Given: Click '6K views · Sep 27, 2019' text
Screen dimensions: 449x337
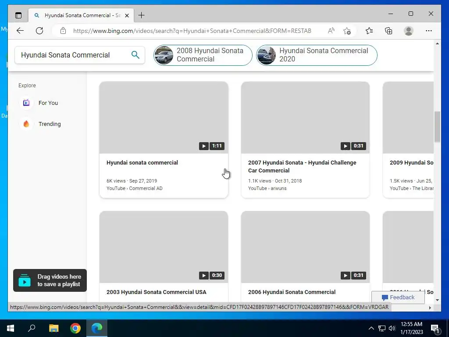Looking at the screenshot, I should coord(132,181).
